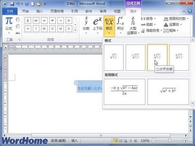Toggle the 插入 insert mode in status bar
195x146 pixels.
pyautogui.click(x=74, y=141)
